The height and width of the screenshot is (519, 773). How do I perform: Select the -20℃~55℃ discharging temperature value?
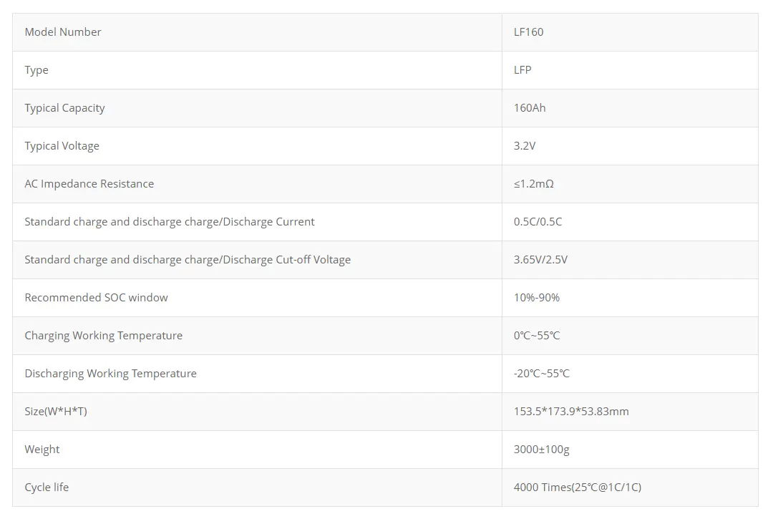[542, 374]
